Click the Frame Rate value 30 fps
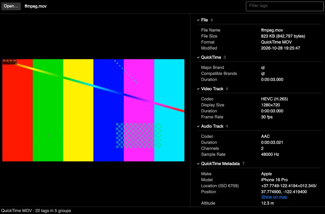The width and height of the screenshot is (325, 214). pos(267,117)
